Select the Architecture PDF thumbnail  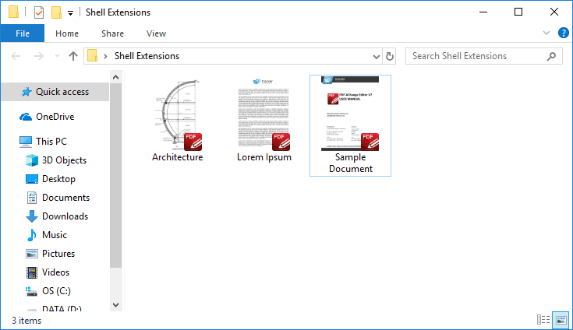coord(177,115)
